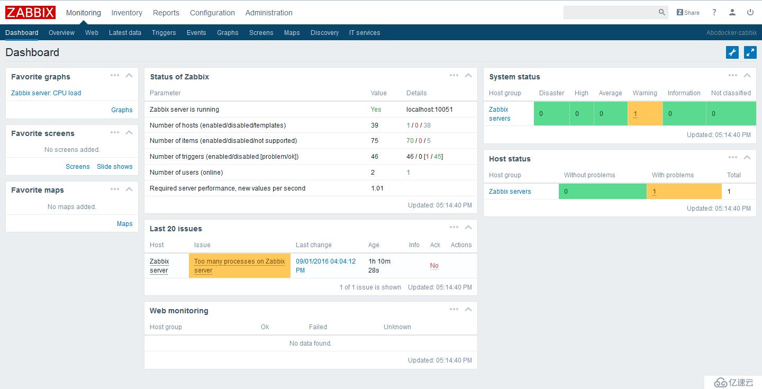Open Zabbix server host in issues
The height and width of the screenshot is (389, 762).
[159, 266]
